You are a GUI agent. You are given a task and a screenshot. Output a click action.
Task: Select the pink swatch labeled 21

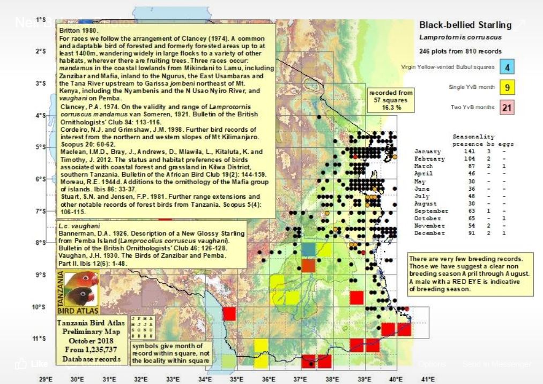click(x=507, y=108)
